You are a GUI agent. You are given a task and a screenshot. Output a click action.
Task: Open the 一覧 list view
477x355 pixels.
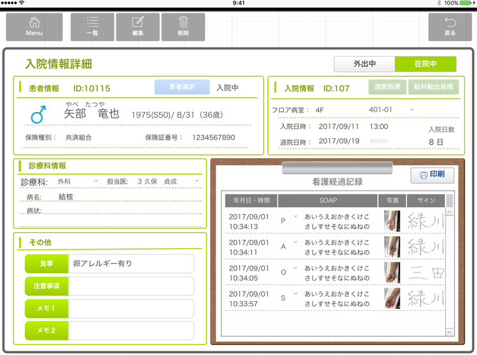[x=92, y=27]
